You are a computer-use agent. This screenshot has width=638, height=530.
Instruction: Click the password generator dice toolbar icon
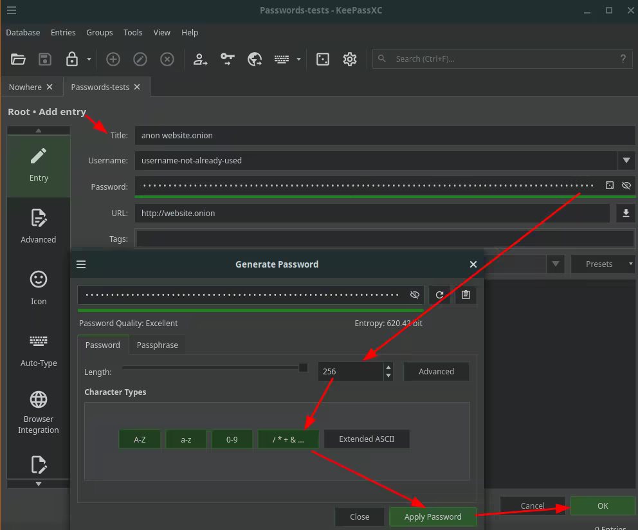[x=323, y=59]
